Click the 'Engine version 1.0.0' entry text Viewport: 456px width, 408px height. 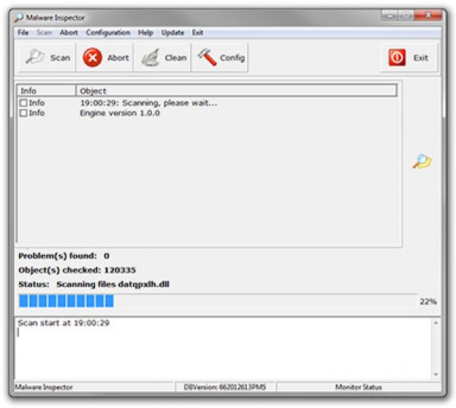[x=120, y=113]
